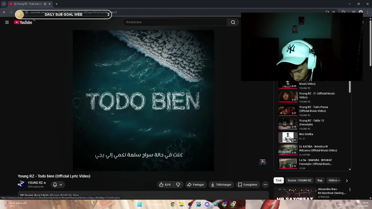Go to YouTube home via logo
Image resolution: width=372 pixels, height=209 pixels.
(23, 22)
